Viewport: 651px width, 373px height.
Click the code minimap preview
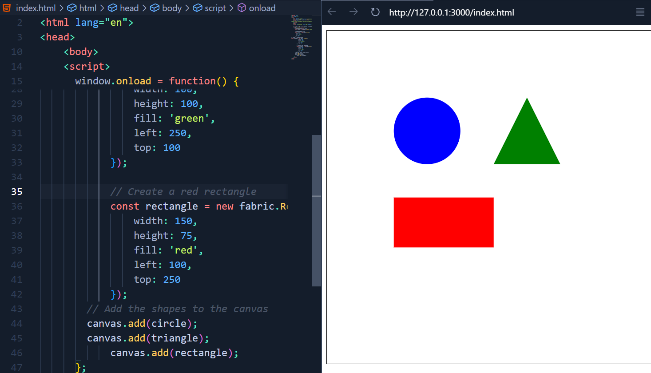click(301, 37)
